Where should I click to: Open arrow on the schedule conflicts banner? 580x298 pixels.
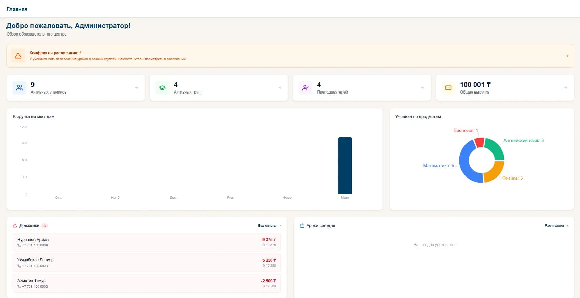coord(567,56)
